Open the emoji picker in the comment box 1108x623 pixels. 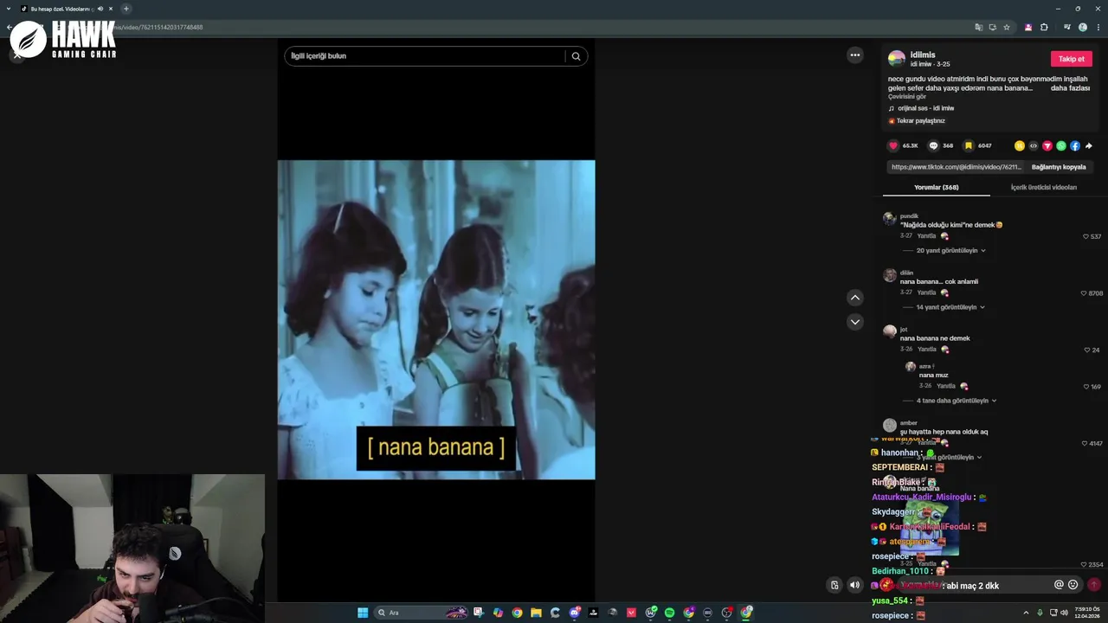pos(1073,585)
